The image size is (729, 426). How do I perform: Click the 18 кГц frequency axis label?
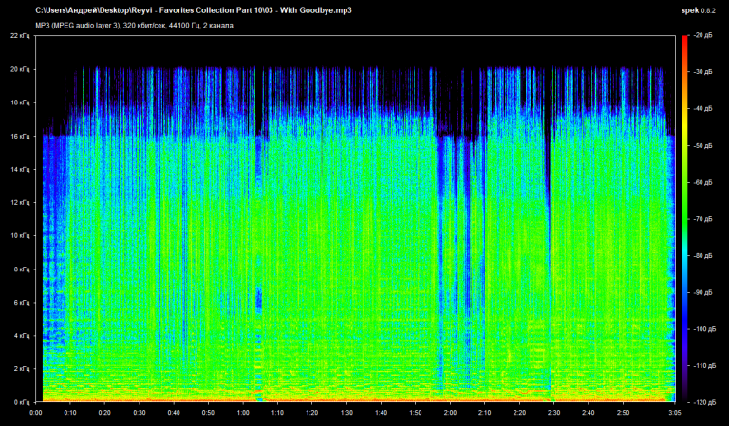pyautogui.click(x=21, y=102)
